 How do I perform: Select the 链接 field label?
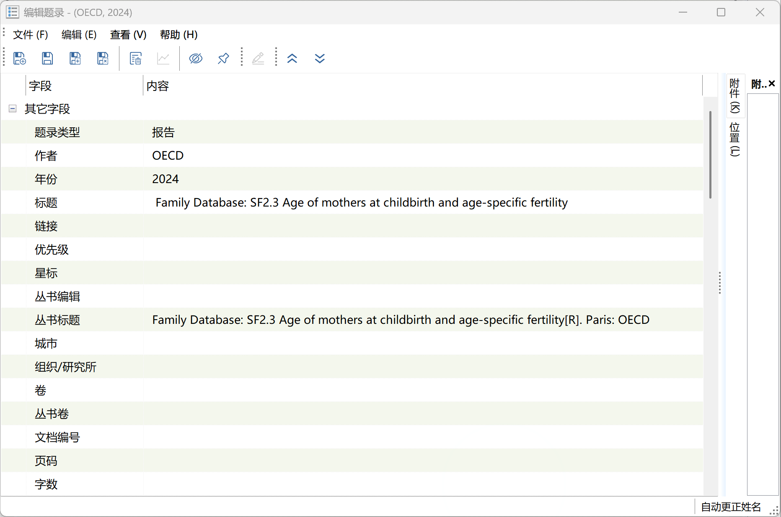click(46, 226)
